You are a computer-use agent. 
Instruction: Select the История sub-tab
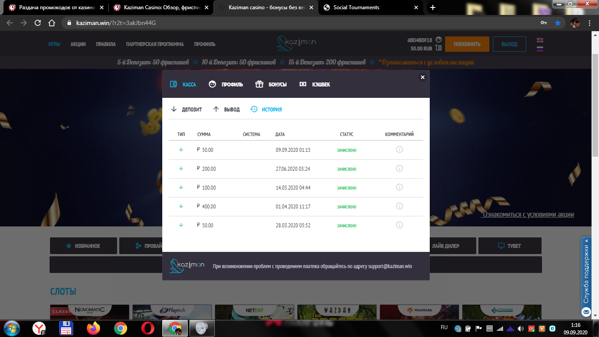pos(266,109)
